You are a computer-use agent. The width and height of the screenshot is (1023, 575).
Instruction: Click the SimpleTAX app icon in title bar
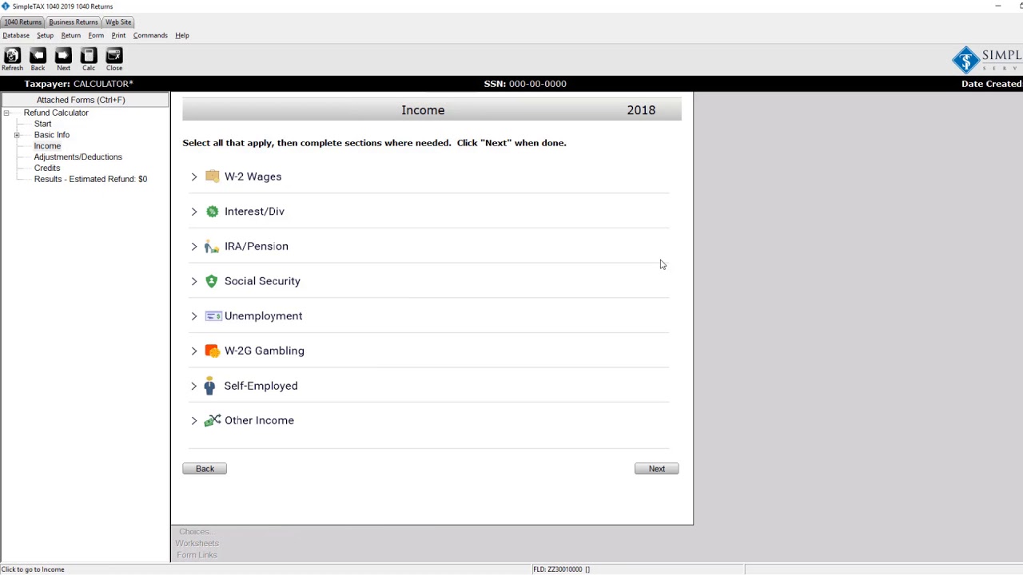(6, 6)
